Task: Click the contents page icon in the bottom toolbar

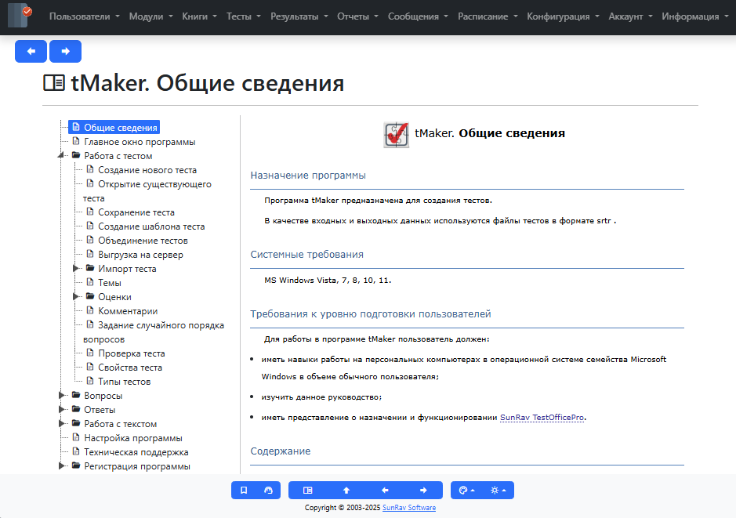Action: (x=308, y=490)
